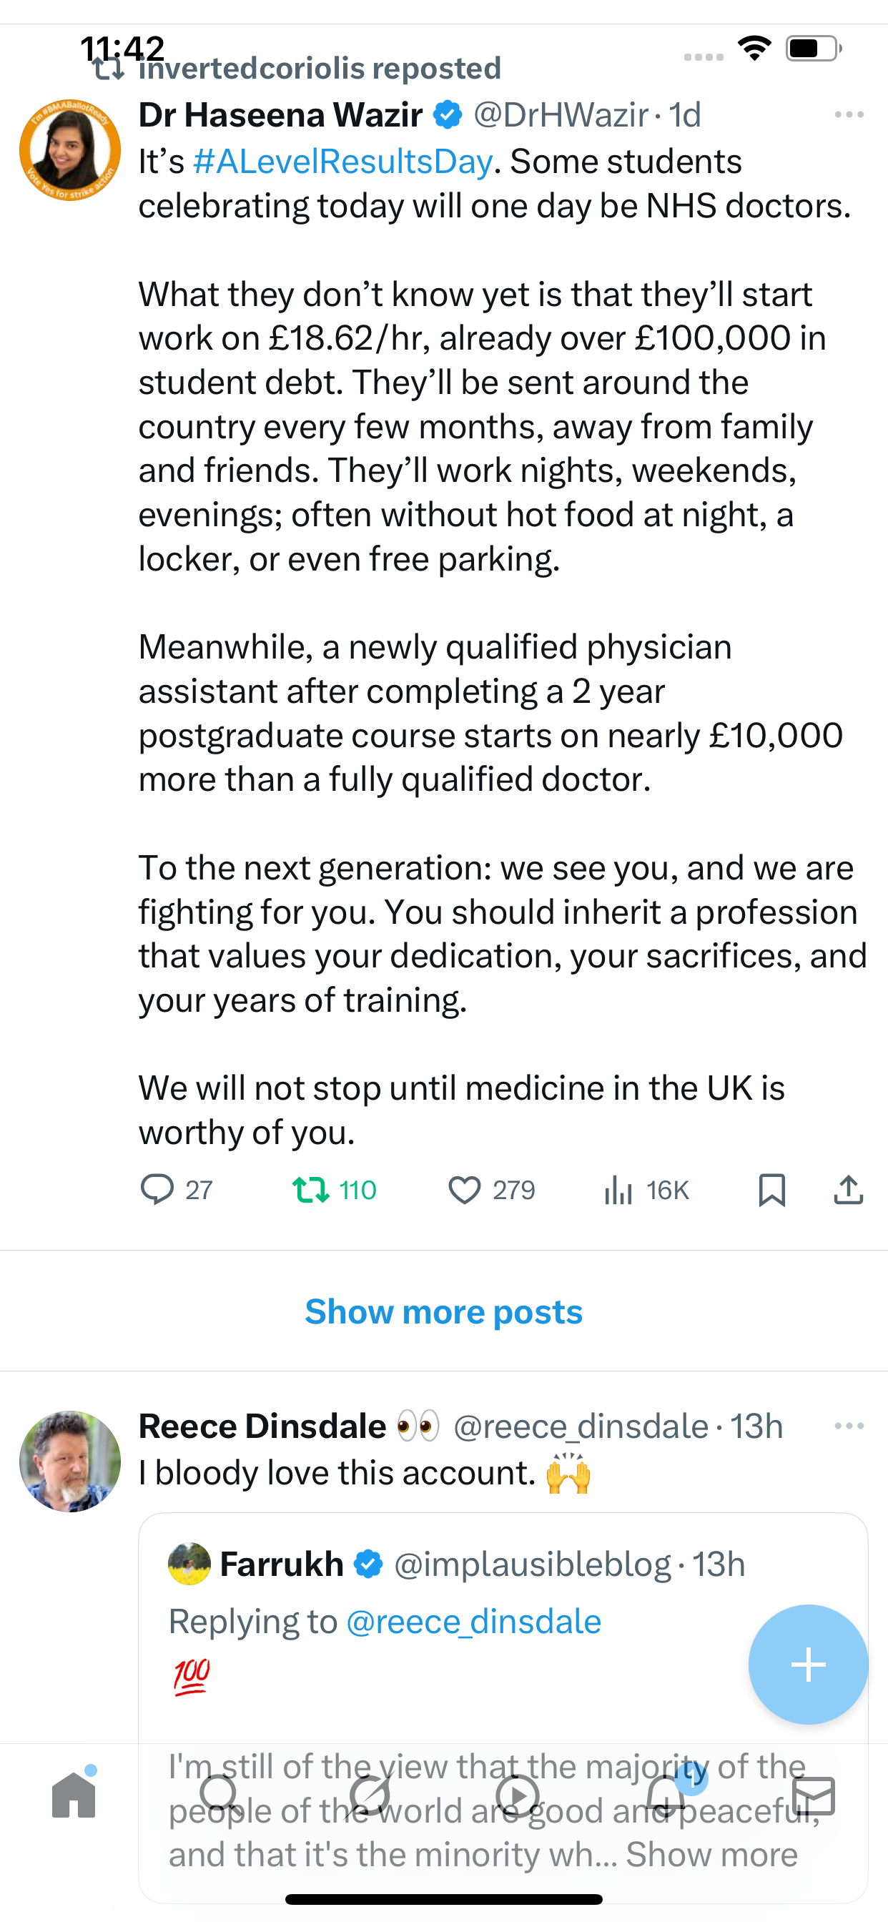This screenshot has width=888, height=1922.
Task: Tap Show more posts
Action: [x=444, y=1311]
